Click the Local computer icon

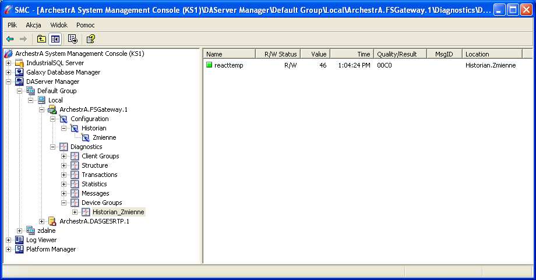[x=41, y=100]
